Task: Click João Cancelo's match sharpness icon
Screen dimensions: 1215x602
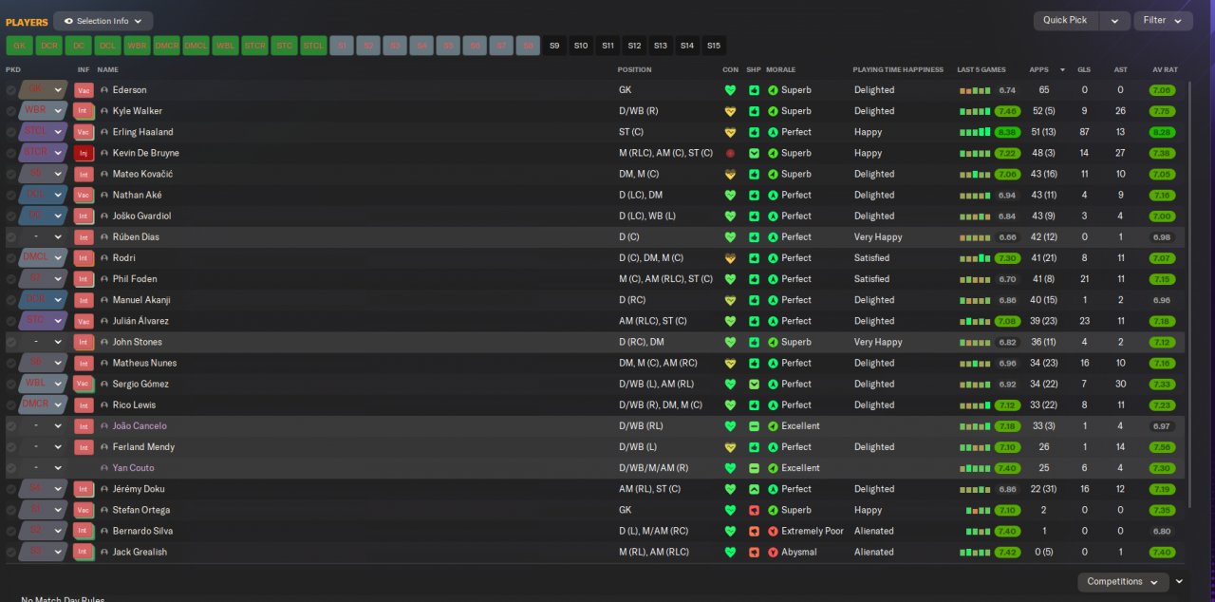Action: click(x=754, y=426)
